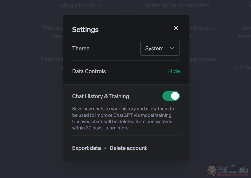Image resolution: width=251 pixels, height=178 pixels.
Task: Select the Data Controls row label
Action: [89, 71]
